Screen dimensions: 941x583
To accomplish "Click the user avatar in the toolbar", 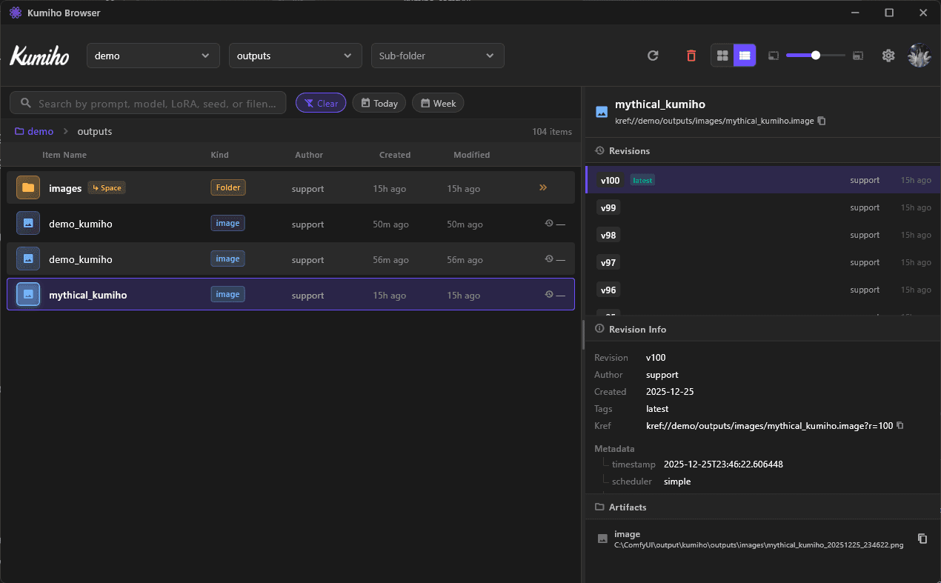I will [919, 55].
